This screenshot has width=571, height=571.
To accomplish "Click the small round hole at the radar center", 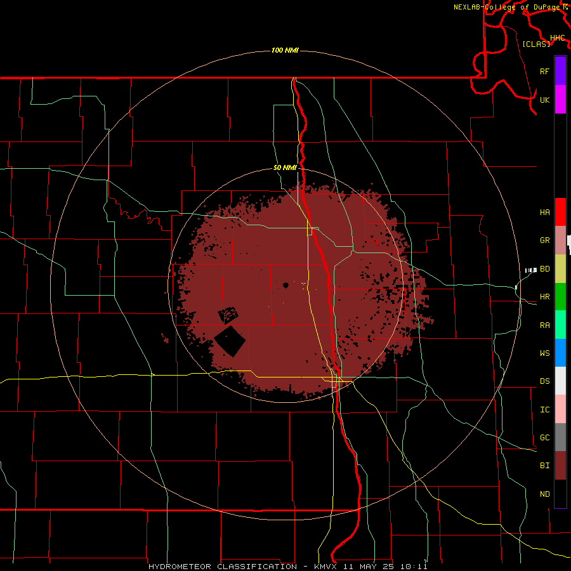I will 285,285.
